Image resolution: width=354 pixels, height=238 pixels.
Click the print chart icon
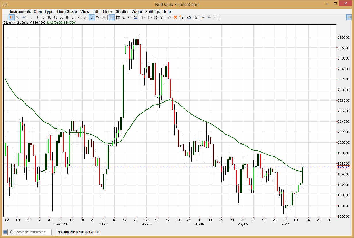click(189, 17)
